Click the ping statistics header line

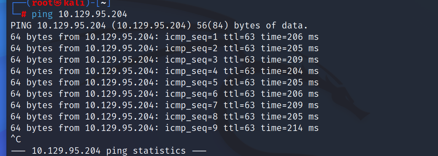(x=108, y=151)
